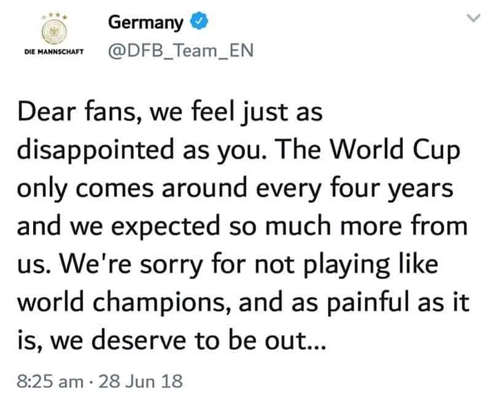Open the Germany display name profile

(146, 23)
